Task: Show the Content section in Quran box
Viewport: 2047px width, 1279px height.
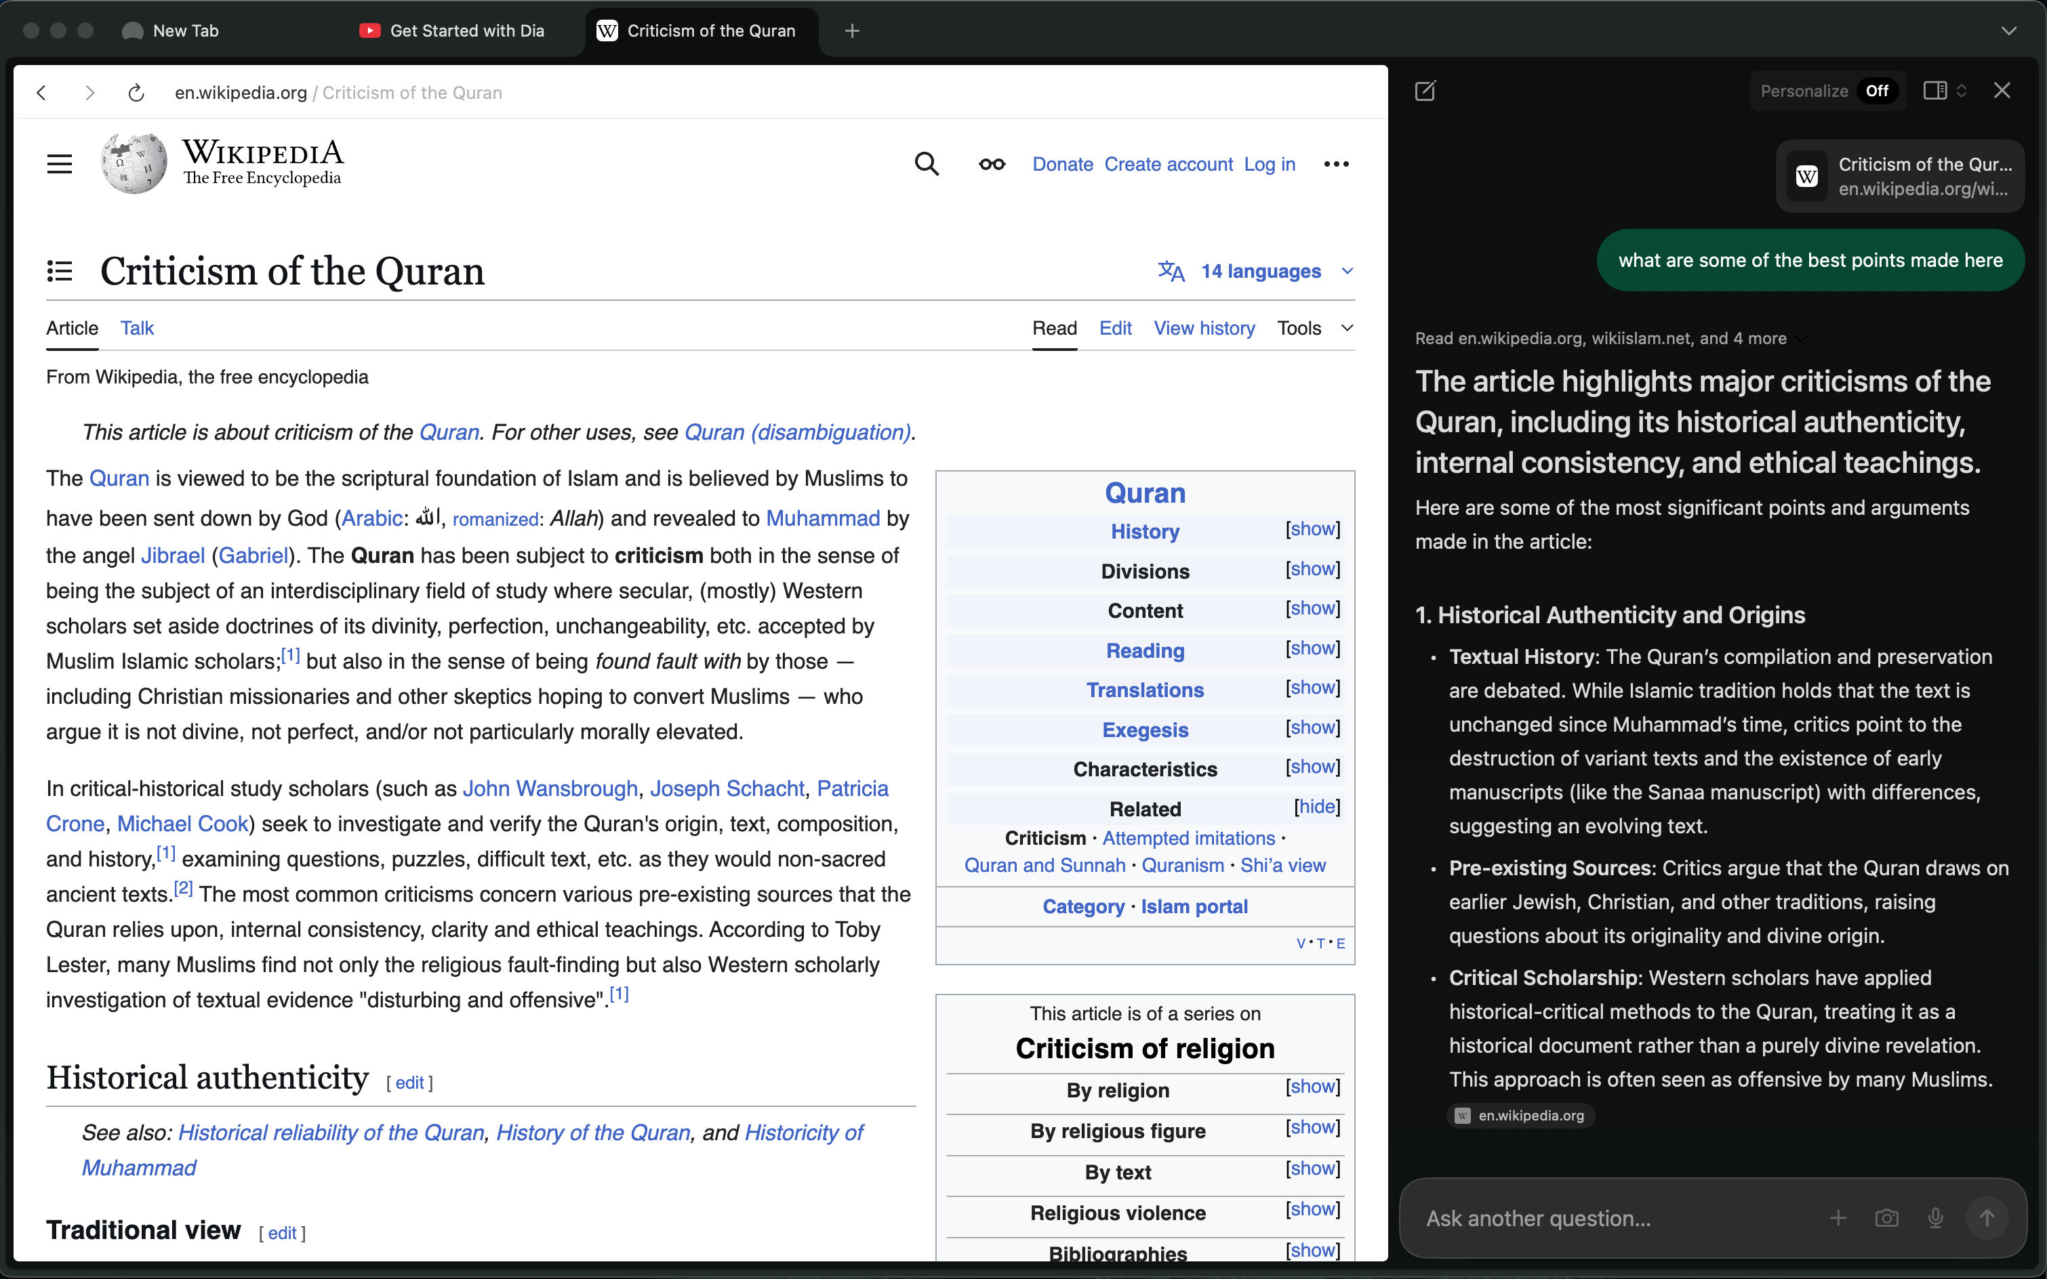Action: [1312, 608]
